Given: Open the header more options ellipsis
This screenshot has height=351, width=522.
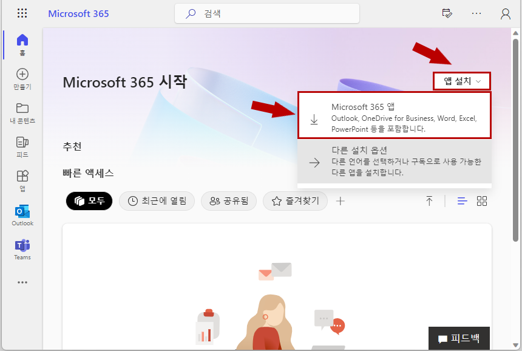Looking at the screenshot, I should click(x=476, y=13).
